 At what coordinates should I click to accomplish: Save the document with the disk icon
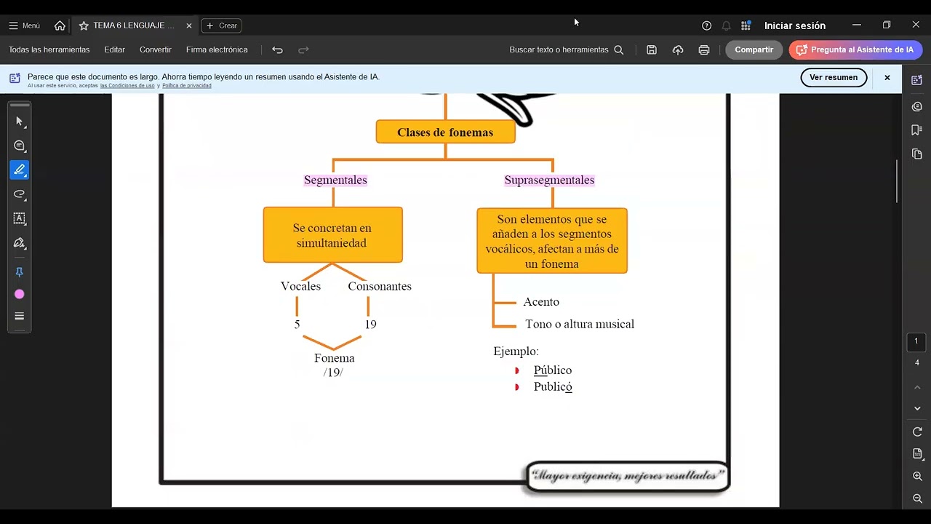[652, 49]
